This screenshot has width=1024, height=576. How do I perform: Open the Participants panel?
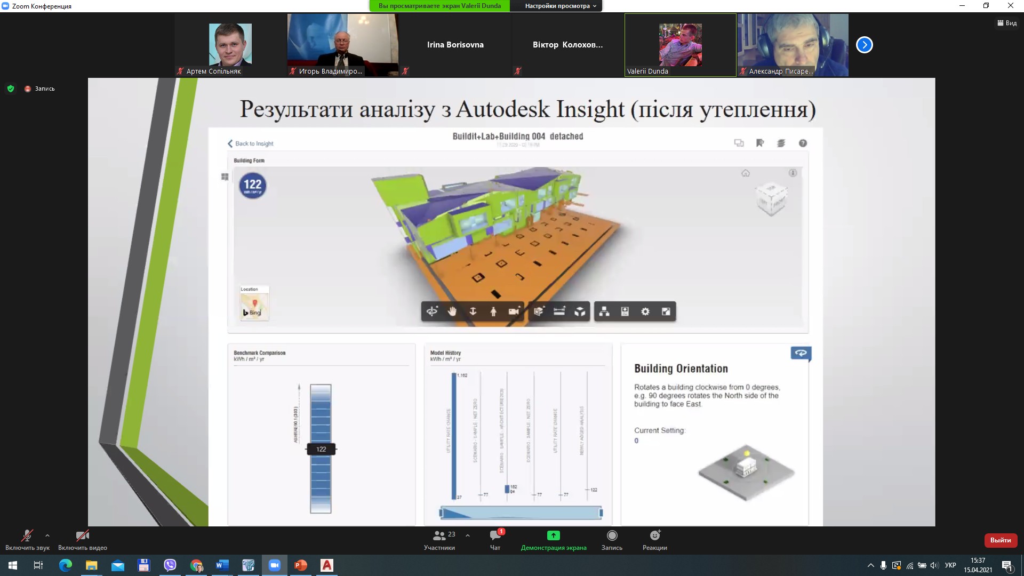tap(439, 540)
